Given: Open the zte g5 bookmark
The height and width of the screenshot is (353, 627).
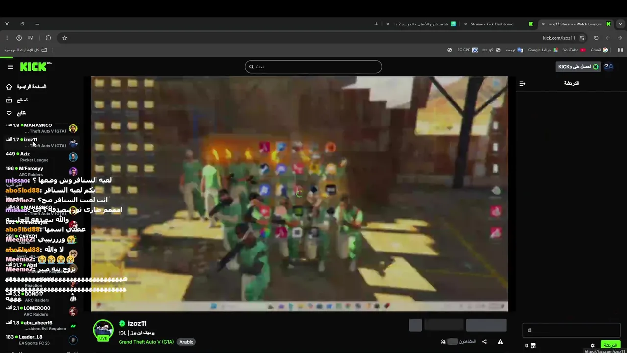Looking at the screenshot, I should point(491,50).
